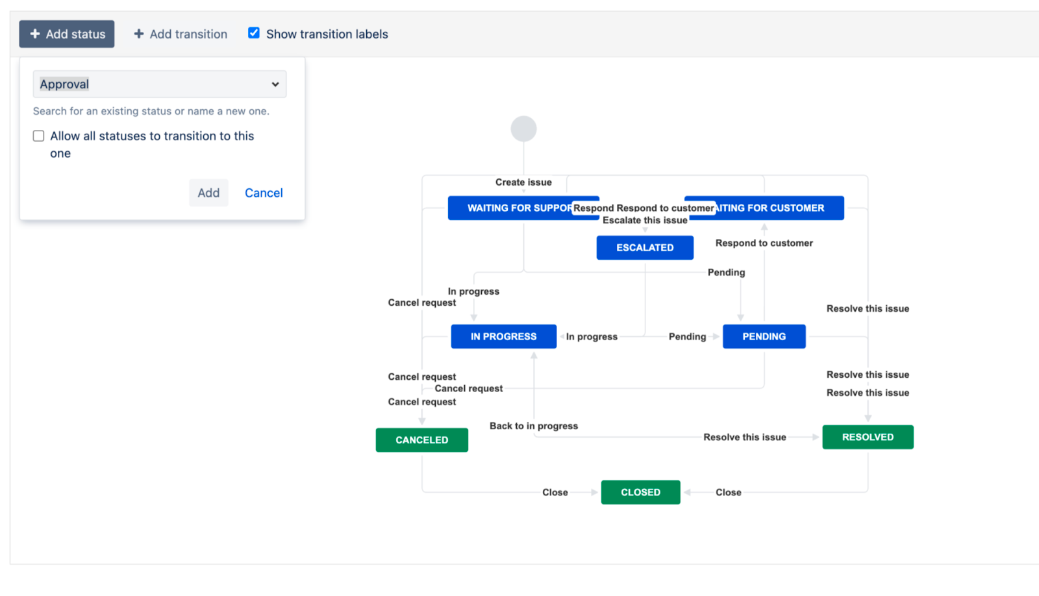Select the ESCALATED status node
Viewport: 1039px width, 596px height.
[644, 247]
